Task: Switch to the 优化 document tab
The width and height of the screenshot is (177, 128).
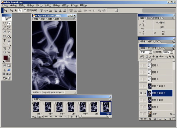Action: [x=43, y=19]
